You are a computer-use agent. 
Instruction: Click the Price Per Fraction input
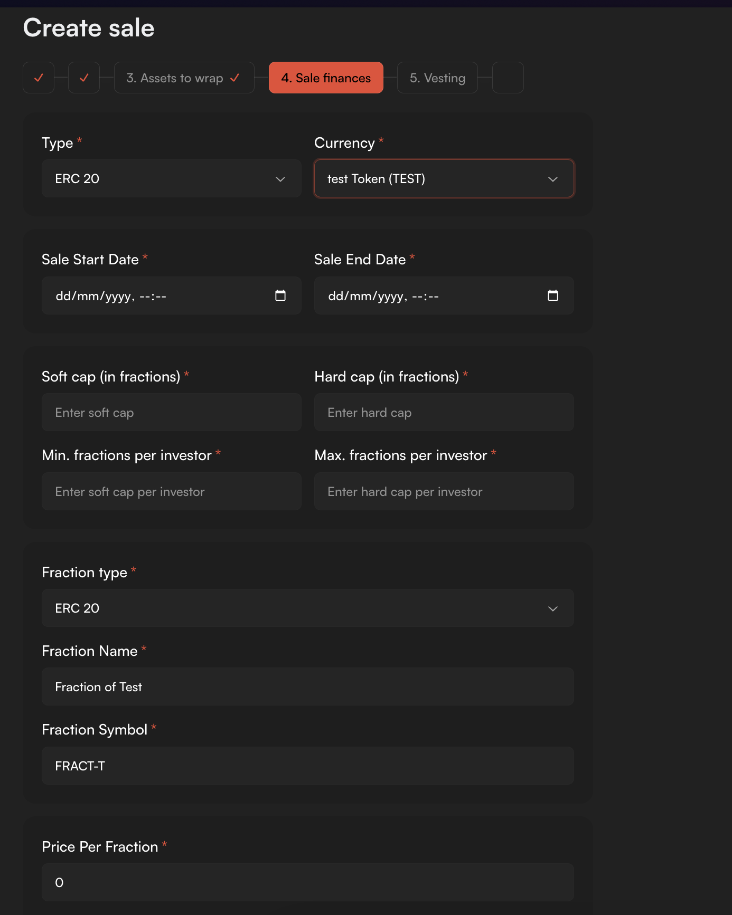tap(308, 882)
